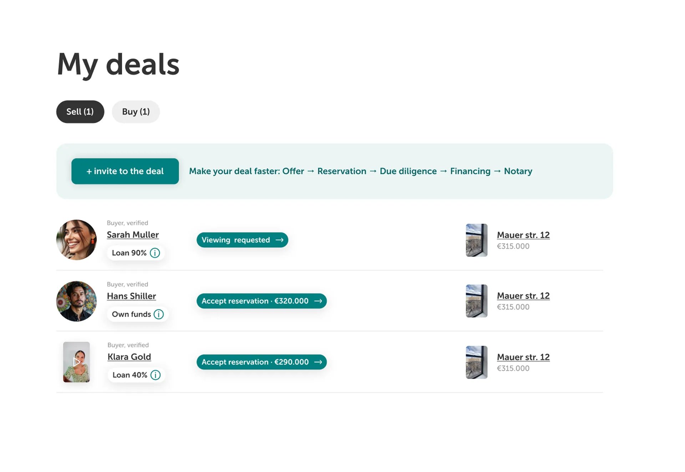This screenshot has height=472, width=685.
Task: Click info icon next to Loan 90%
Action: pyautogui.click(x=155, y=253)
